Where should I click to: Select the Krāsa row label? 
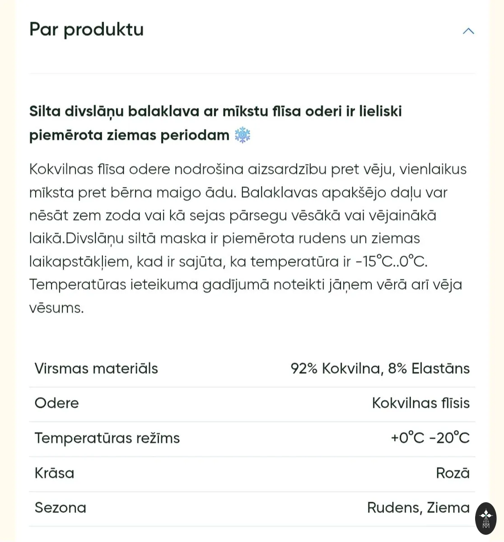coord(55,473)
